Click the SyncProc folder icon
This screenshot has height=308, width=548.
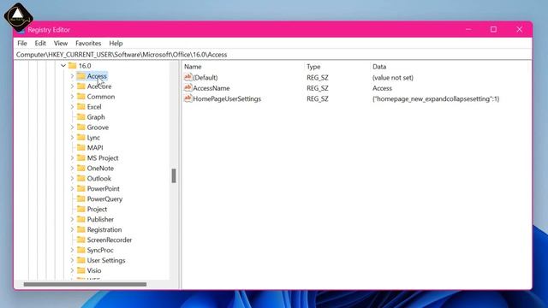point(81,250)
